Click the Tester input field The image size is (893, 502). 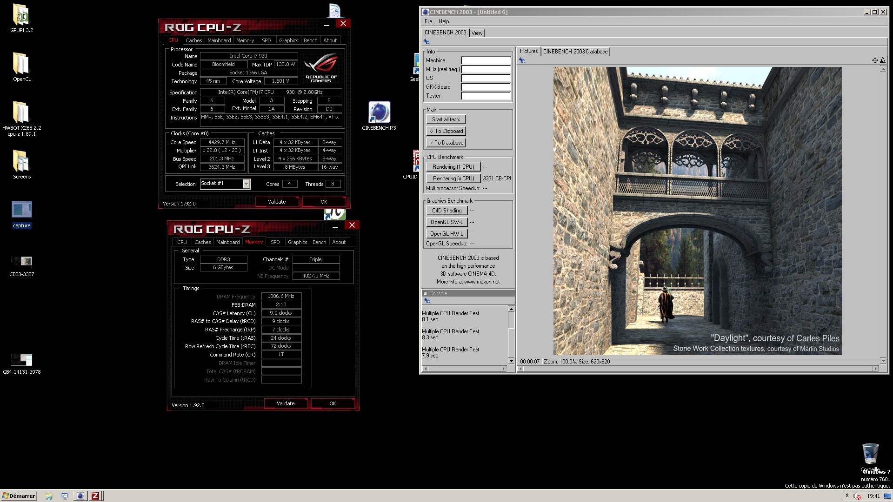coord(486,96)
